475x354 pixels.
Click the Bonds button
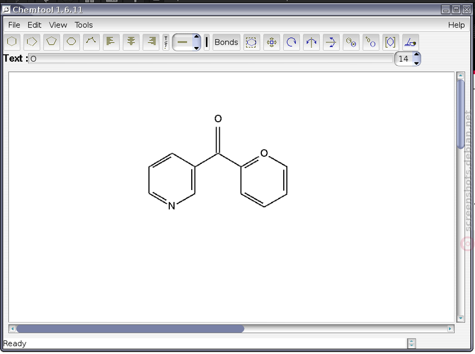point(226,42)
